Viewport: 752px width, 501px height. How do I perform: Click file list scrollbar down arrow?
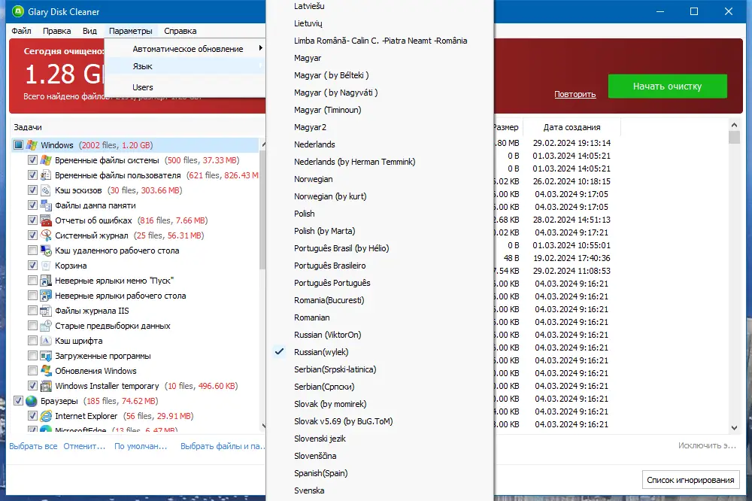[x=734, y=427]
